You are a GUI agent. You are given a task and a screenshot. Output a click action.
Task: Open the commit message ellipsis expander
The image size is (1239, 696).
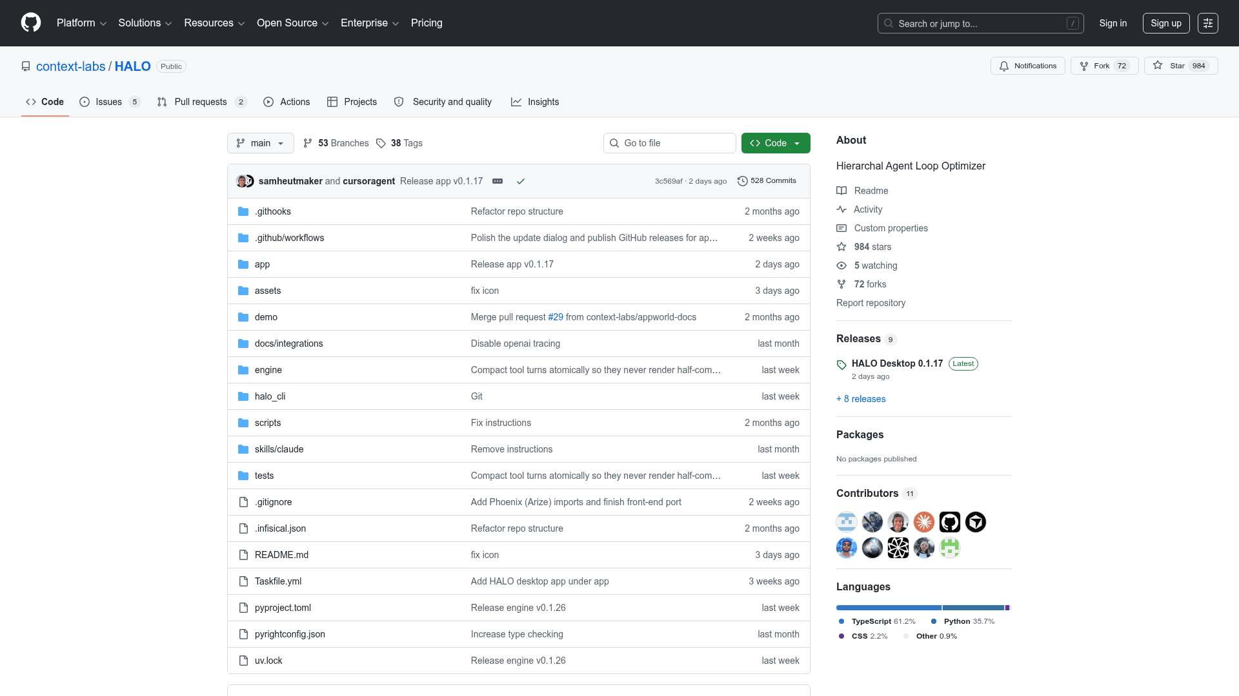pyautogui.click(x=498, y=181)
